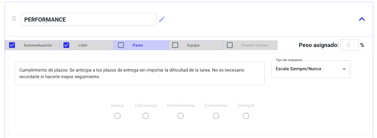This screenshot has width=377, height=138.
Task: Click the PERFORMANCE section title field
Action: point(88,19)
